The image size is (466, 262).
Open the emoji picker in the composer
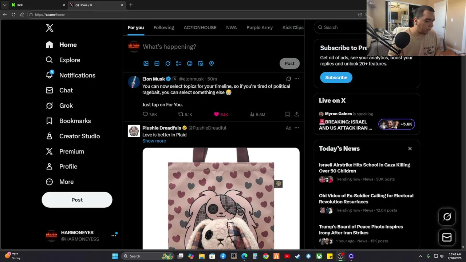click(190, 63)
